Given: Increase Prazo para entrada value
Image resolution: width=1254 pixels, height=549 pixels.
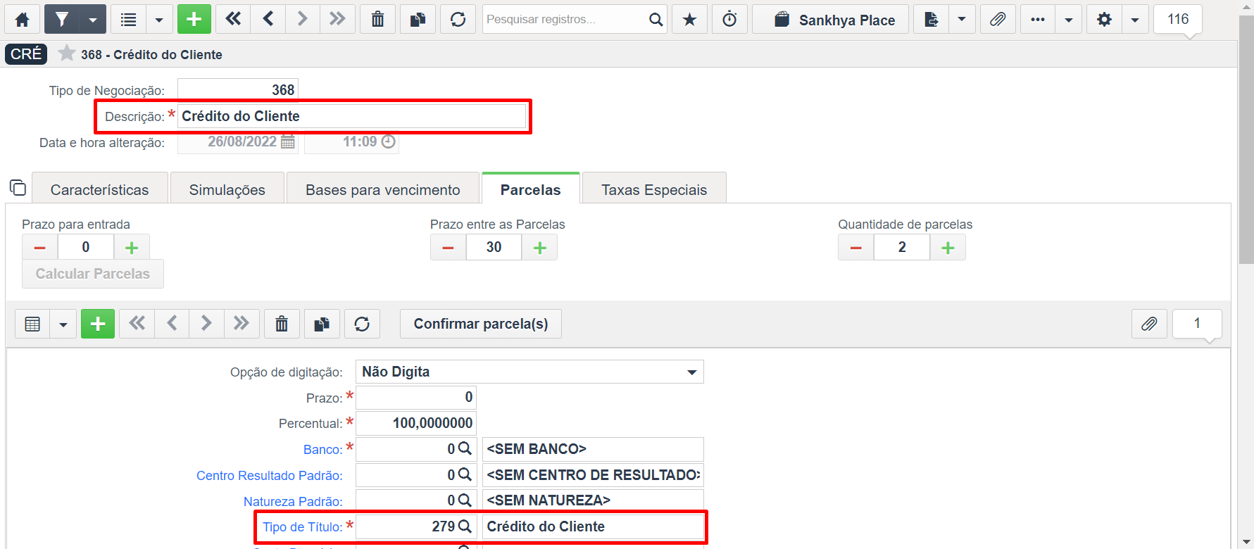Looking at the screenshot, I should 132,247.
